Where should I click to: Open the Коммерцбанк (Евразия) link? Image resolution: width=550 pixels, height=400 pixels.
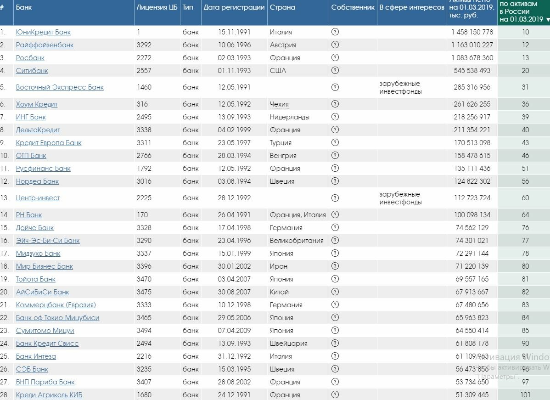coord(56,305)
